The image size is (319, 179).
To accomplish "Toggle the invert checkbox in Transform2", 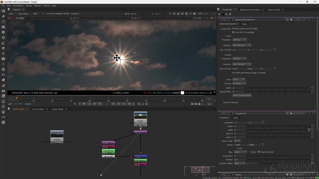I will (235, 148).
